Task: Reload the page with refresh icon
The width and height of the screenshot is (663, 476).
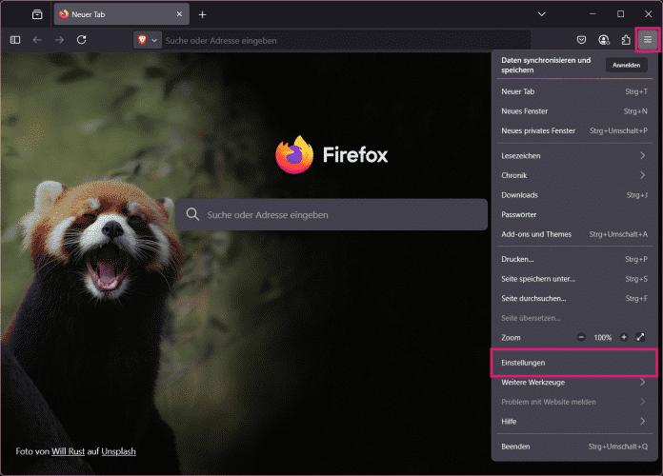Action: tap(82, 40)
